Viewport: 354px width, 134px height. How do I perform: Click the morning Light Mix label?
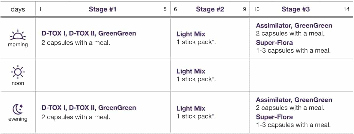click(x=191, y=34)
